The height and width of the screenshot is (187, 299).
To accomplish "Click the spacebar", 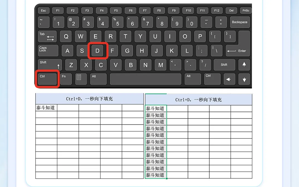I will [x=146, y=79].
